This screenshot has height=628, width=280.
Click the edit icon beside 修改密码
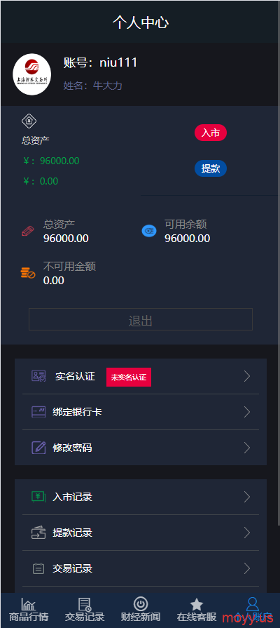coord(38,448)
